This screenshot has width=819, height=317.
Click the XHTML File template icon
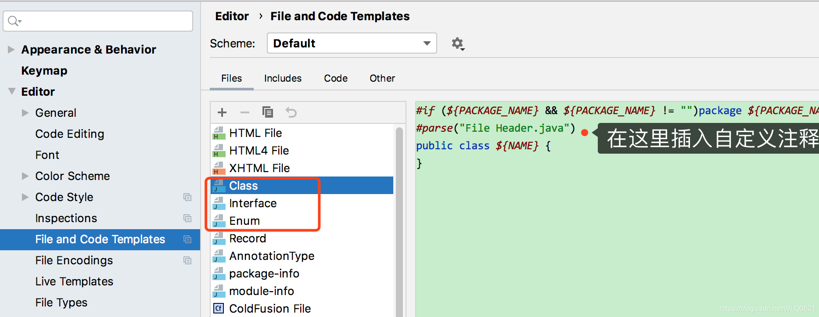(x=219, y=168)
